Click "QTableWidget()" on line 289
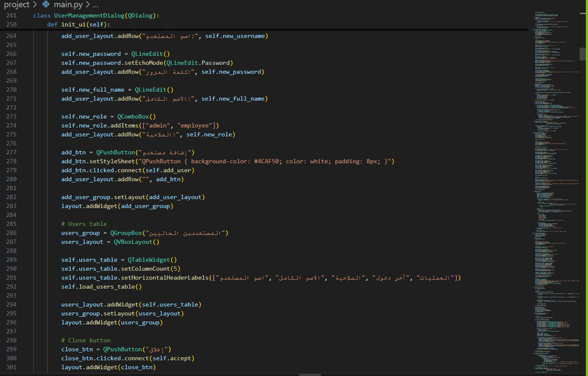This screenshot has height=376, width=588. 152,259
